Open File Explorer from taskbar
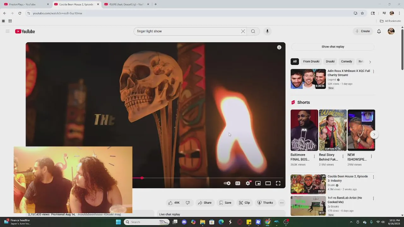 click(x=203, y=222)
